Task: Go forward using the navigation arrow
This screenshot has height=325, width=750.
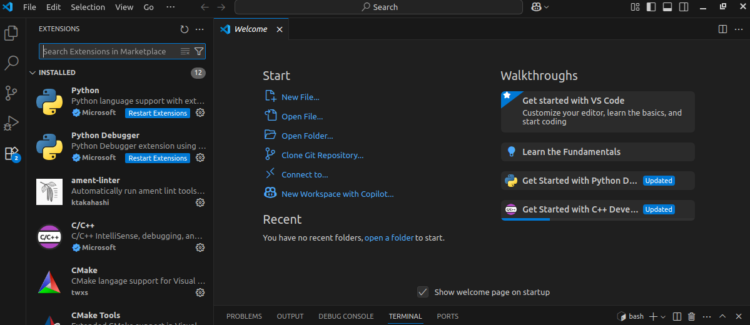Action: tap(221, 7)
